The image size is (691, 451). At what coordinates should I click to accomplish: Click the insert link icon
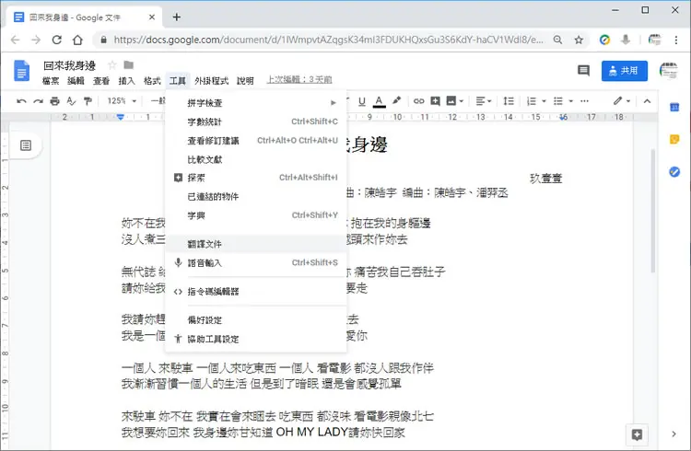(418, 101)
